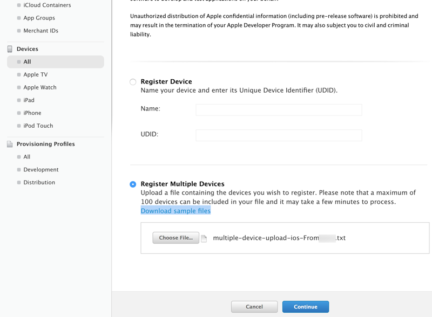Click the bullet icon beside iPhone
The width and height of the screenshot is (432, 317).
[19, 113]
